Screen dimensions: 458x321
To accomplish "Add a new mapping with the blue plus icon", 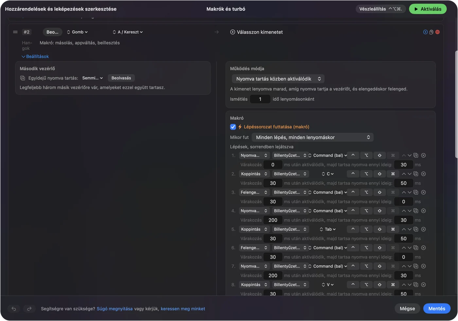I will pos(425,32).
